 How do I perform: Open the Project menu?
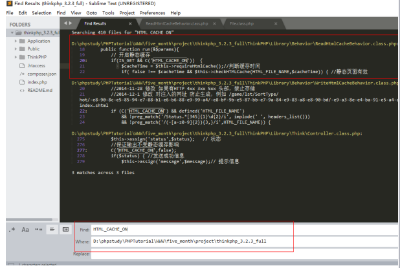click(x=127, y=13)
